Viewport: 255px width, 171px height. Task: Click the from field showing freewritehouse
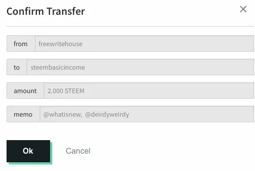pos(144,44)
